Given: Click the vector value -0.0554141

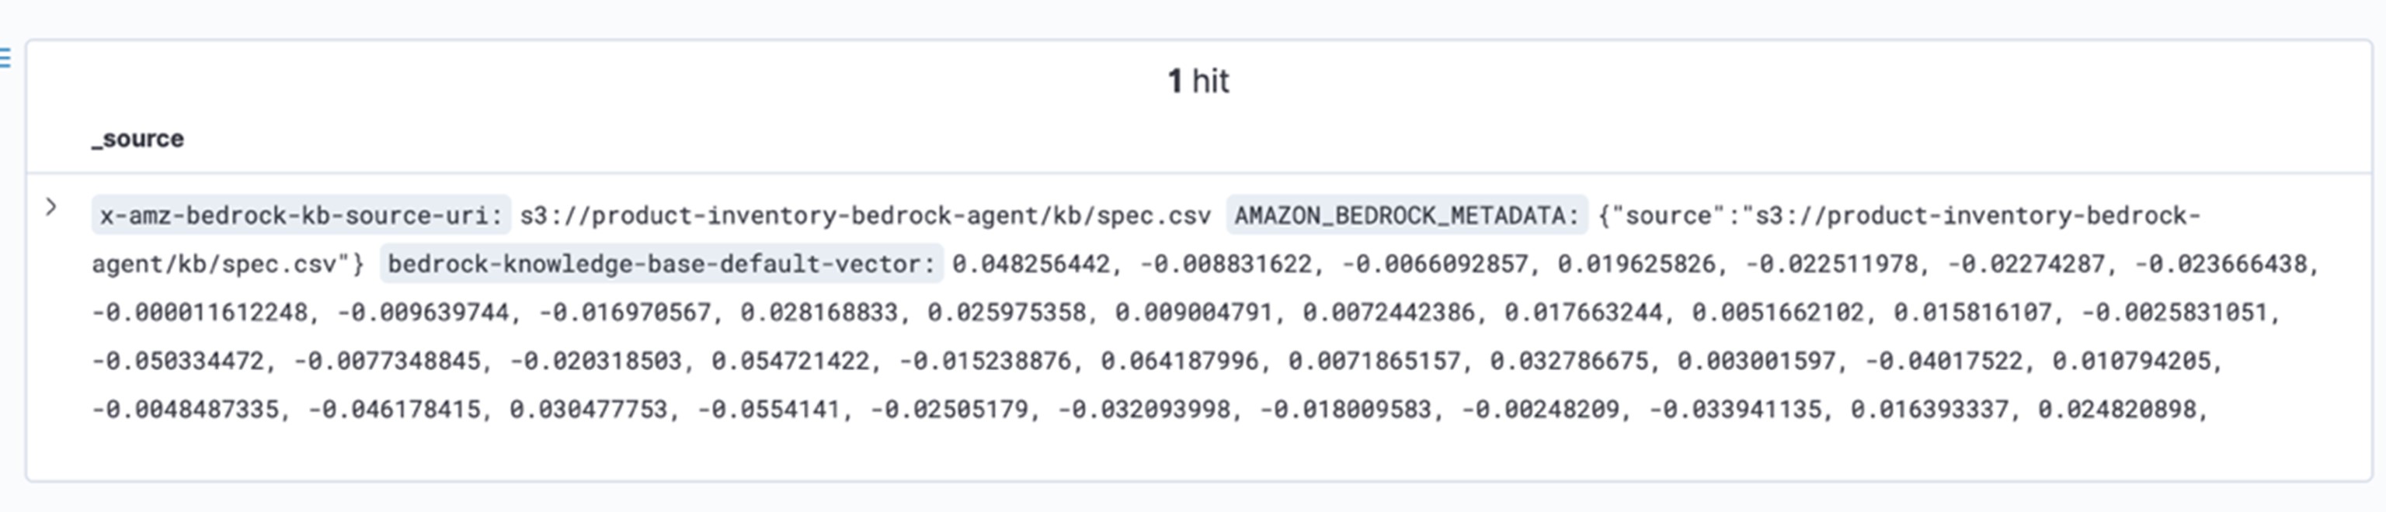Looking at the screenshot, I should pos(768,410).
